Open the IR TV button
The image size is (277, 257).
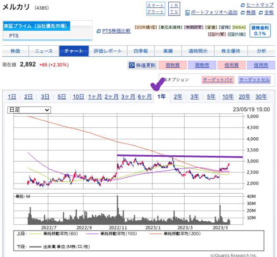pos(174,9)
